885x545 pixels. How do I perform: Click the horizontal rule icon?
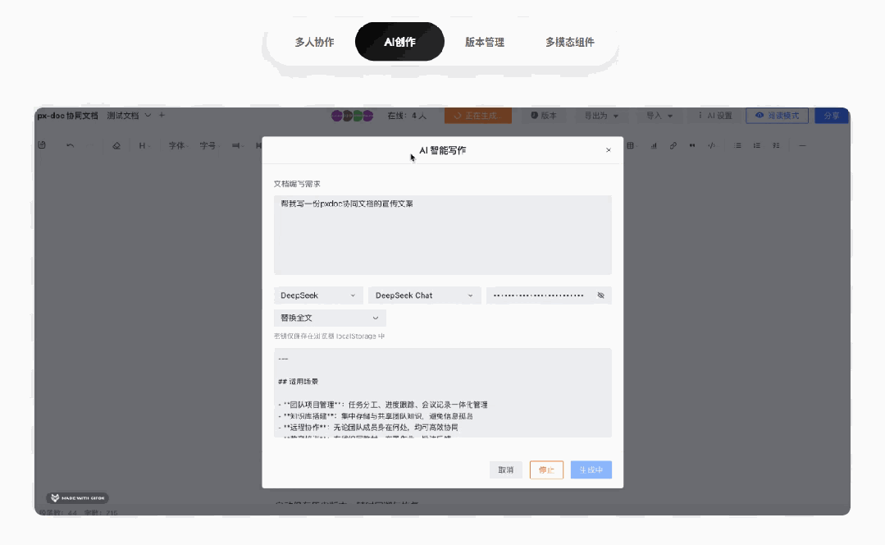tap(802, 146)
